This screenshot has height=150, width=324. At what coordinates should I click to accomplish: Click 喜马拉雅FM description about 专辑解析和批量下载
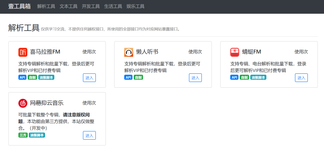pos(56,67)
